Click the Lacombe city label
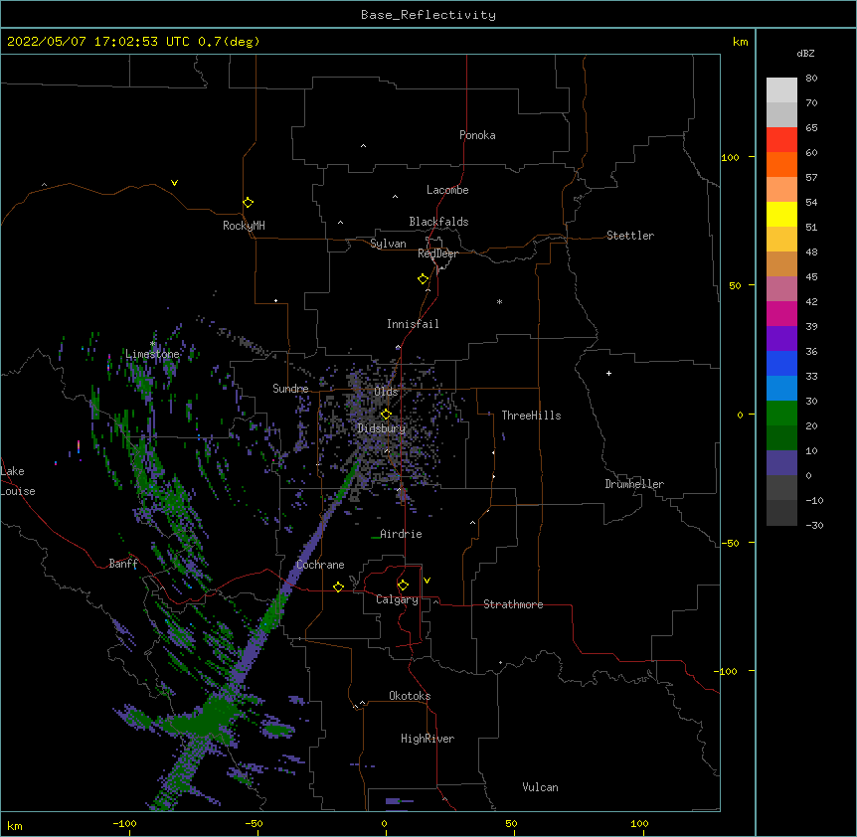The height and width of the screenshot is (837, 857). 447,190
